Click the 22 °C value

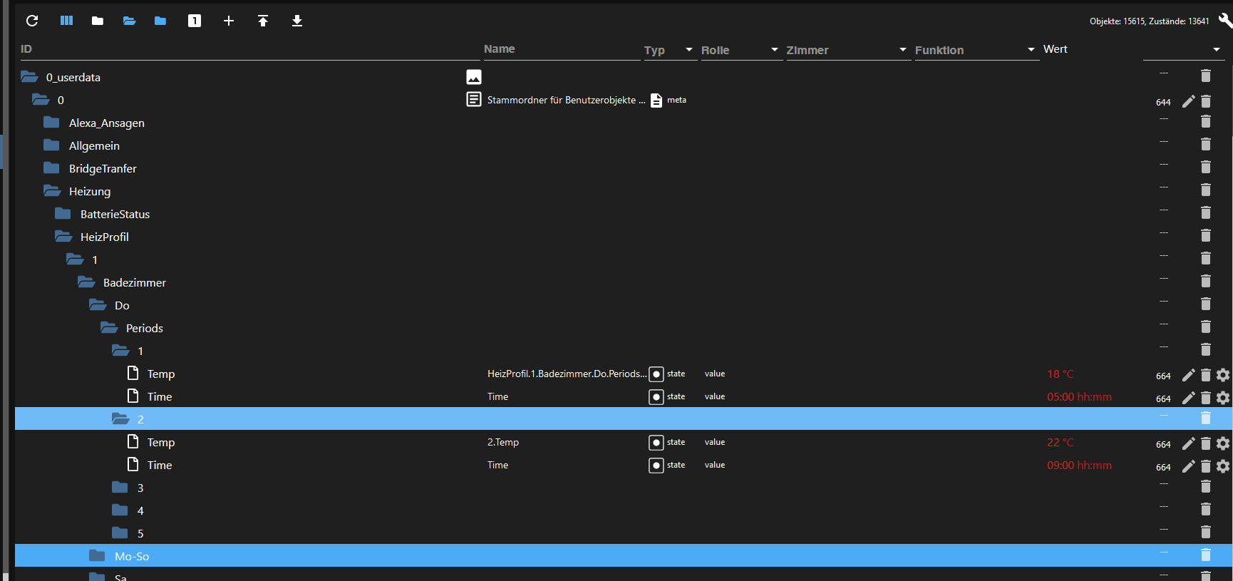pos(1061,443)
